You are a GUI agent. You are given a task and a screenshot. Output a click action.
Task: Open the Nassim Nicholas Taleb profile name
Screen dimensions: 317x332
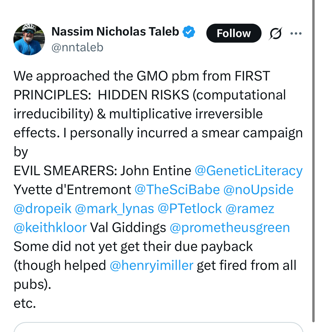coord(115,32)
